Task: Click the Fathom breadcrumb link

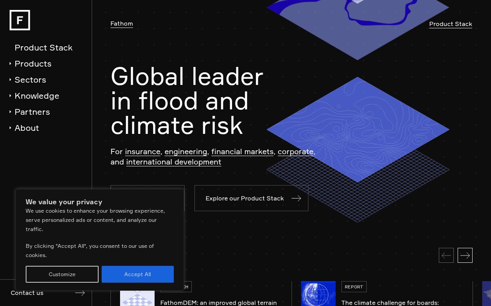Action: (122, 24)
